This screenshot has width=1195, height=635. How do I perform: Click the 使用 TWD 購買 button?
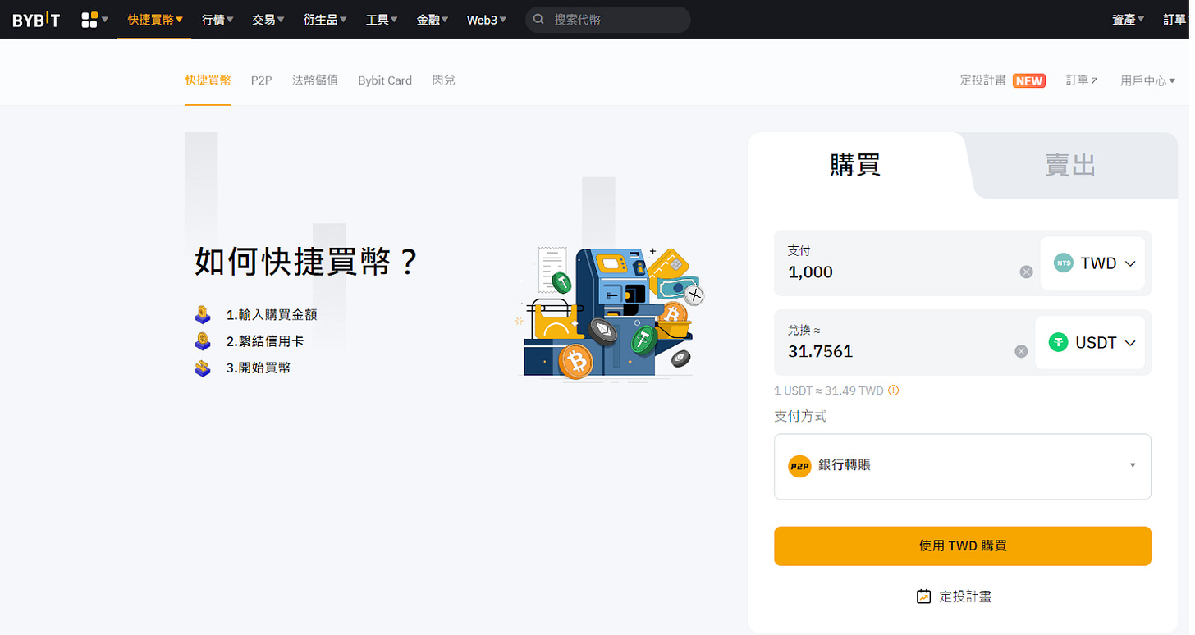coord(963,546)
